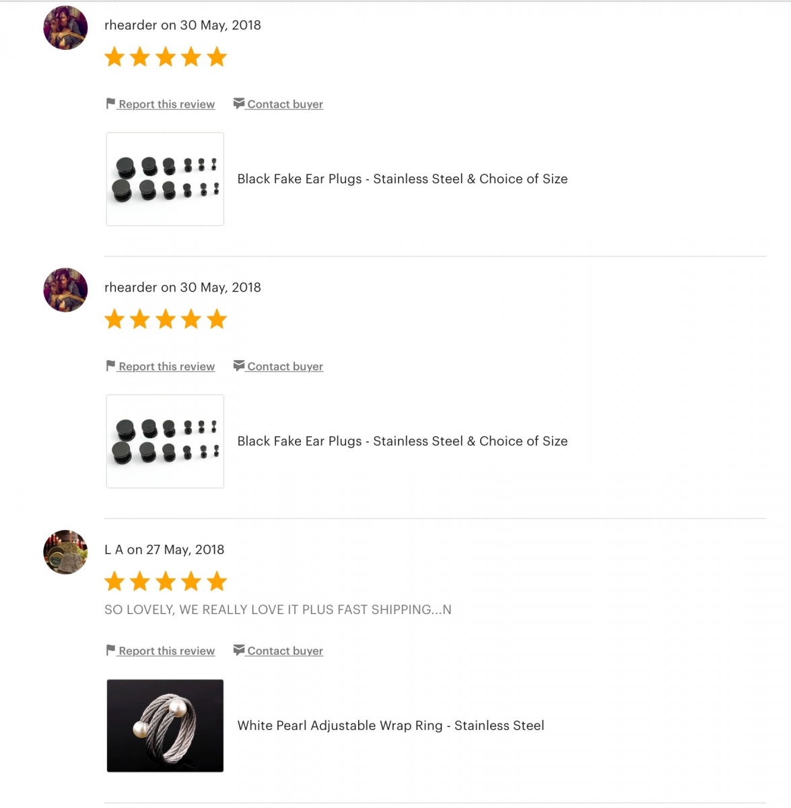Open ear plugs thumbnail in first rhearder review
The image size is (791, 808).
click(165, 179)
